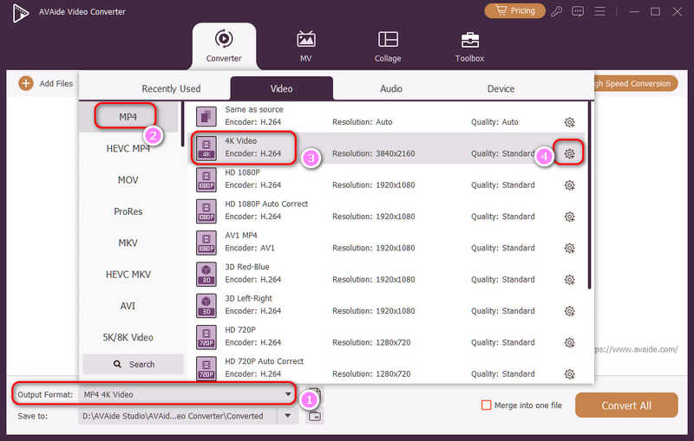Open the feedback chat icon
This screenshot has width=694, height=441.
pos(578,11)
